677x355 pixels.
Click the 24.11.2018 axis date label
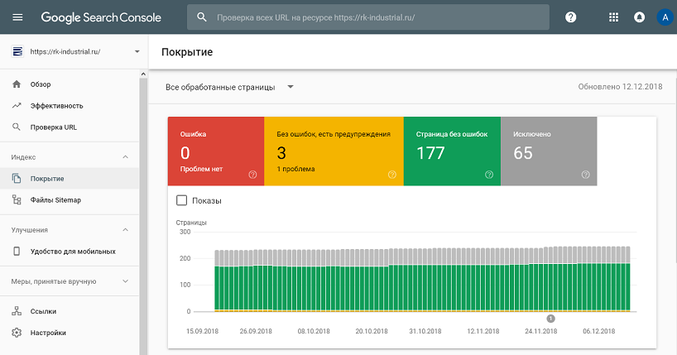tap(541, 331)
